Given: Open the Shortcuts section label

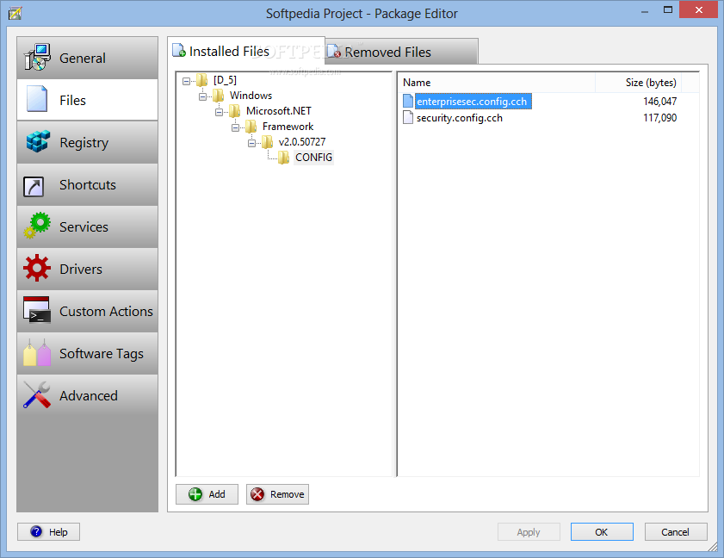Looking at the screenshot, I should tap(88, 185).
